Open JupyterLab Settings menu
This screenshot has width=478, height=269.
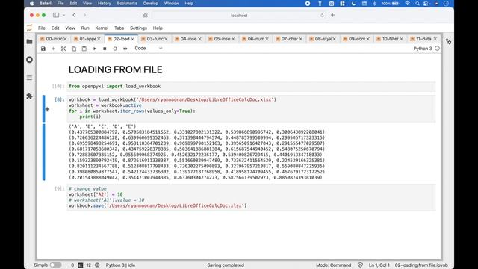[x=138, y=28]
